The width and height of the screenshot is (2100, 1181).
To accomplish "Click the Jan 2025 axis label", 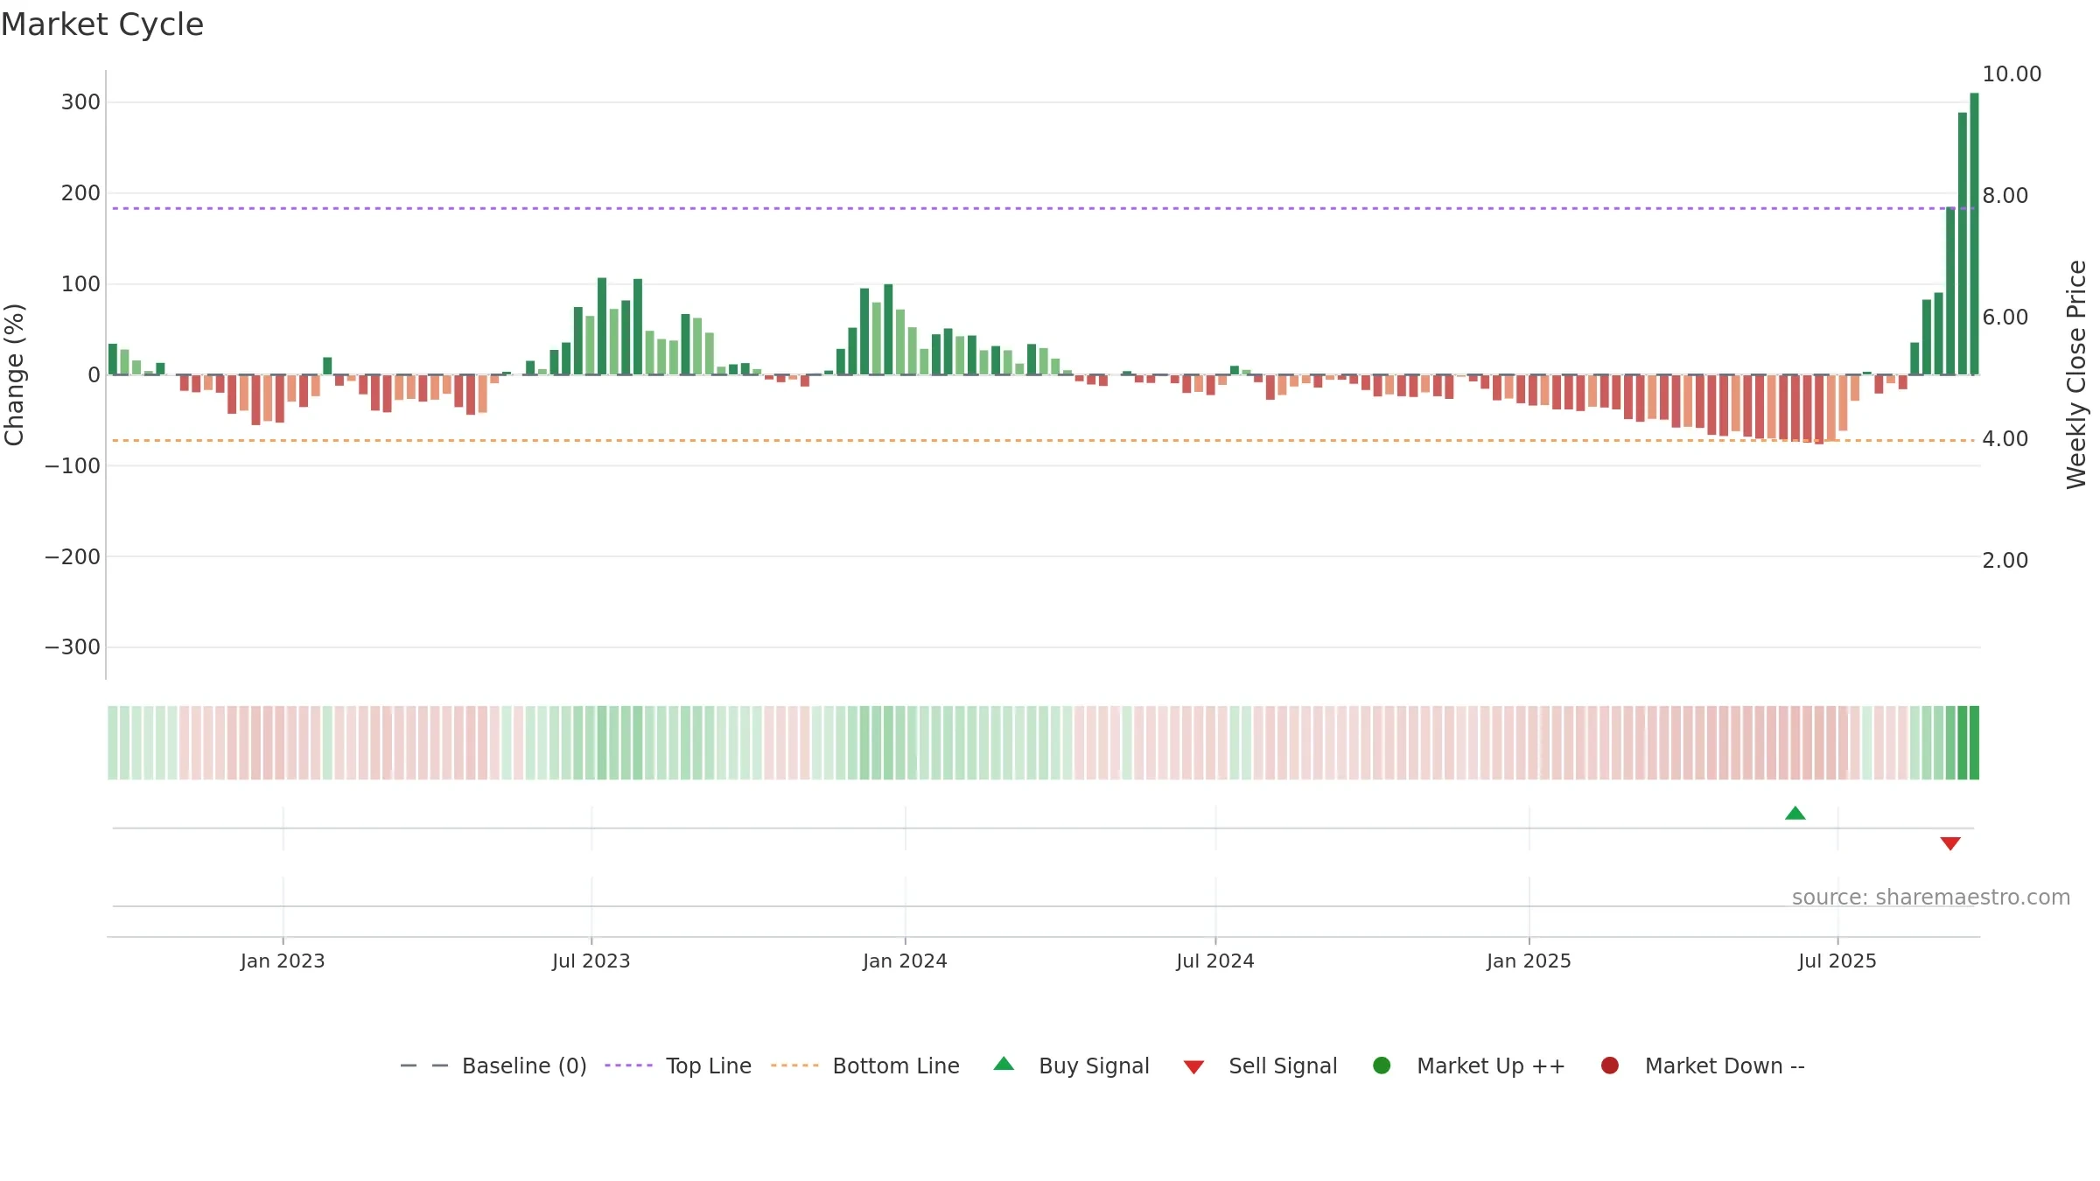I will (1529, 961).
